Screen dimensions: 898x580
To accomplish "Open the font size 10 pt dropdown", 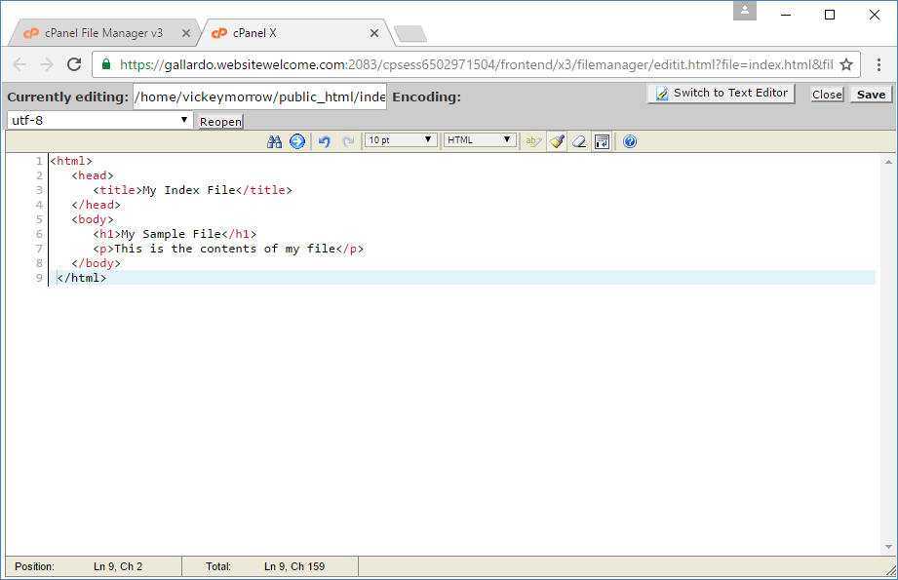I will 401,140.
